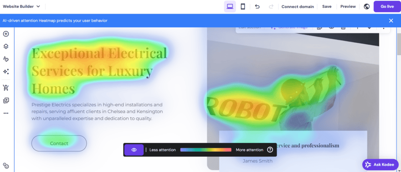This screenshot has width=401, height=172.
Task: Switch to desktop view
Action: coord(230,6)
